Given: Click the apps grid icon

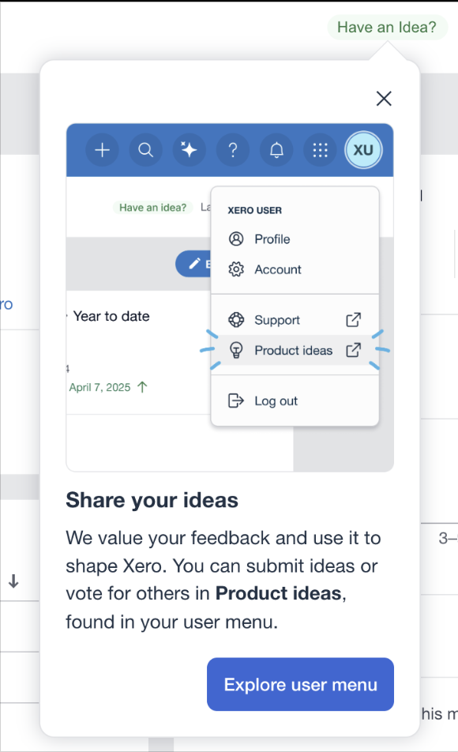Looking at the screenshot, I should 320,150.
